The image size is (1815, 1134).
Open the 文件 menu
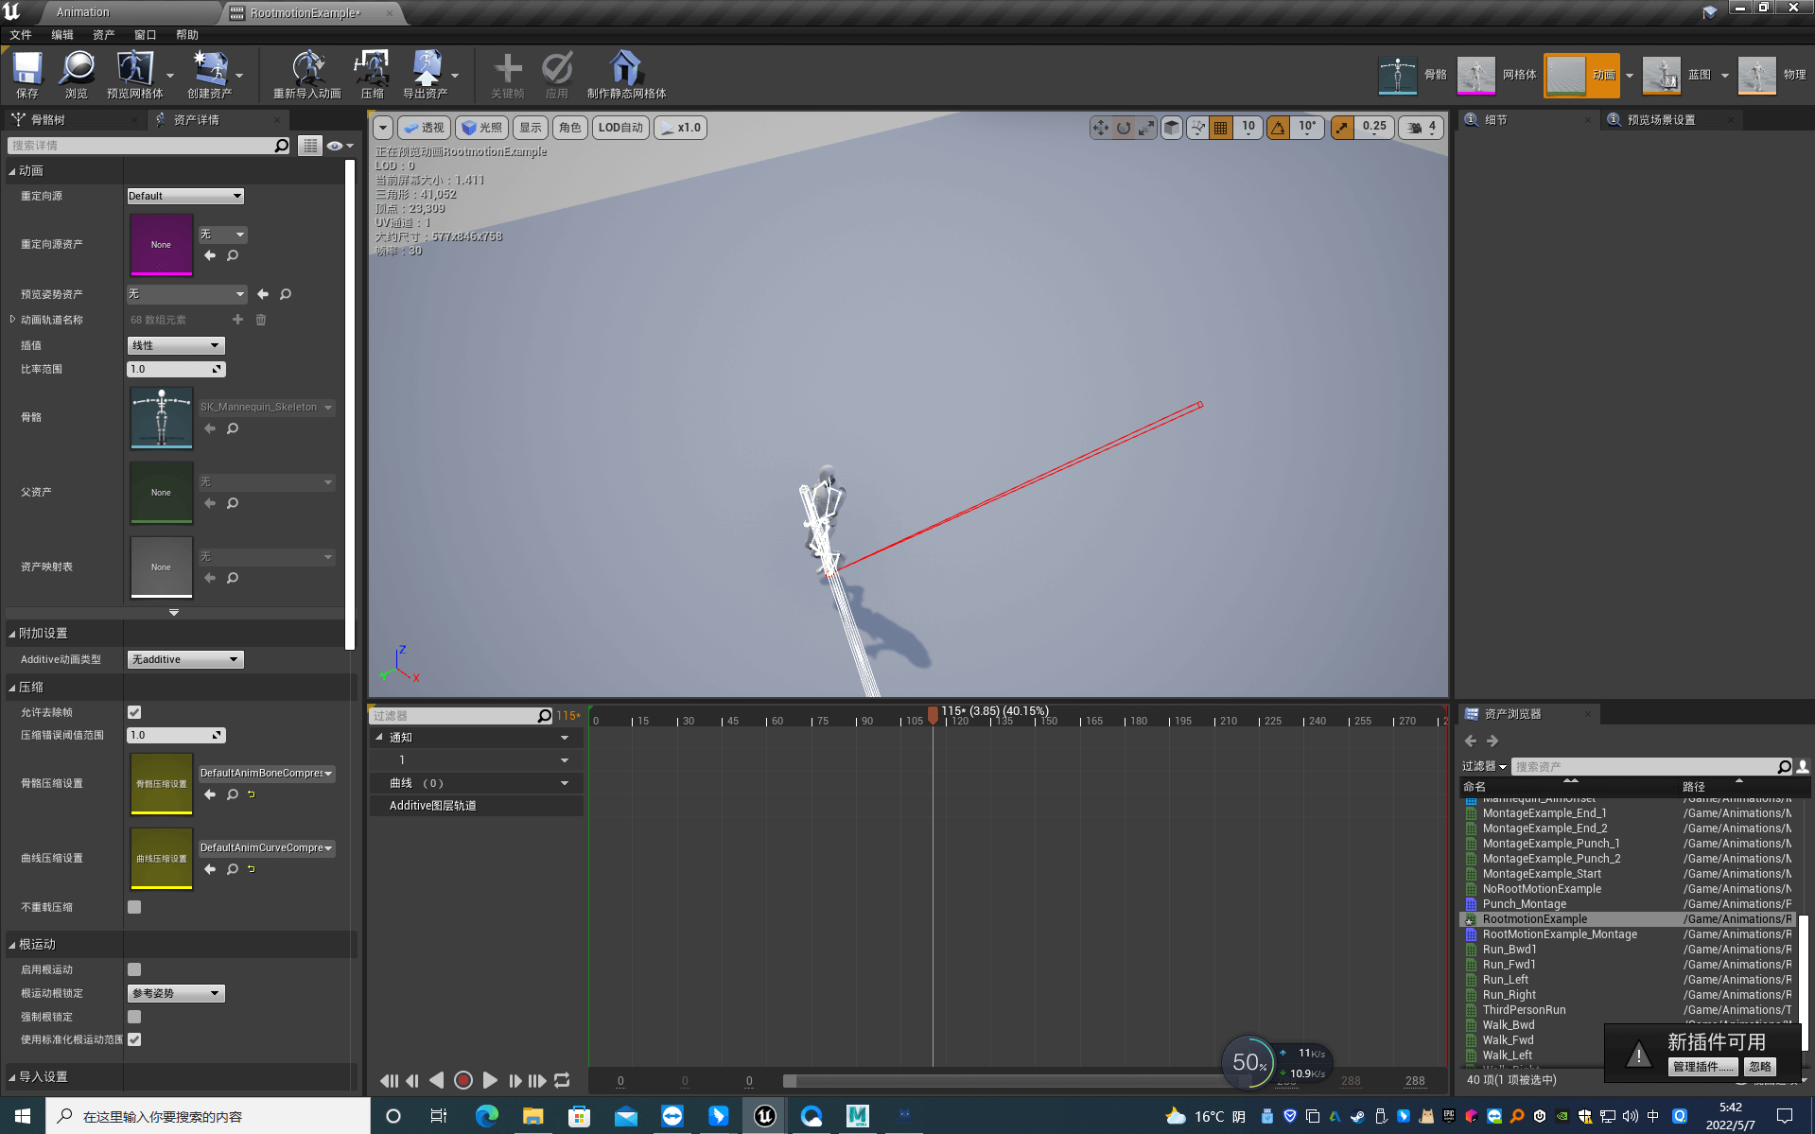point(21,35)
